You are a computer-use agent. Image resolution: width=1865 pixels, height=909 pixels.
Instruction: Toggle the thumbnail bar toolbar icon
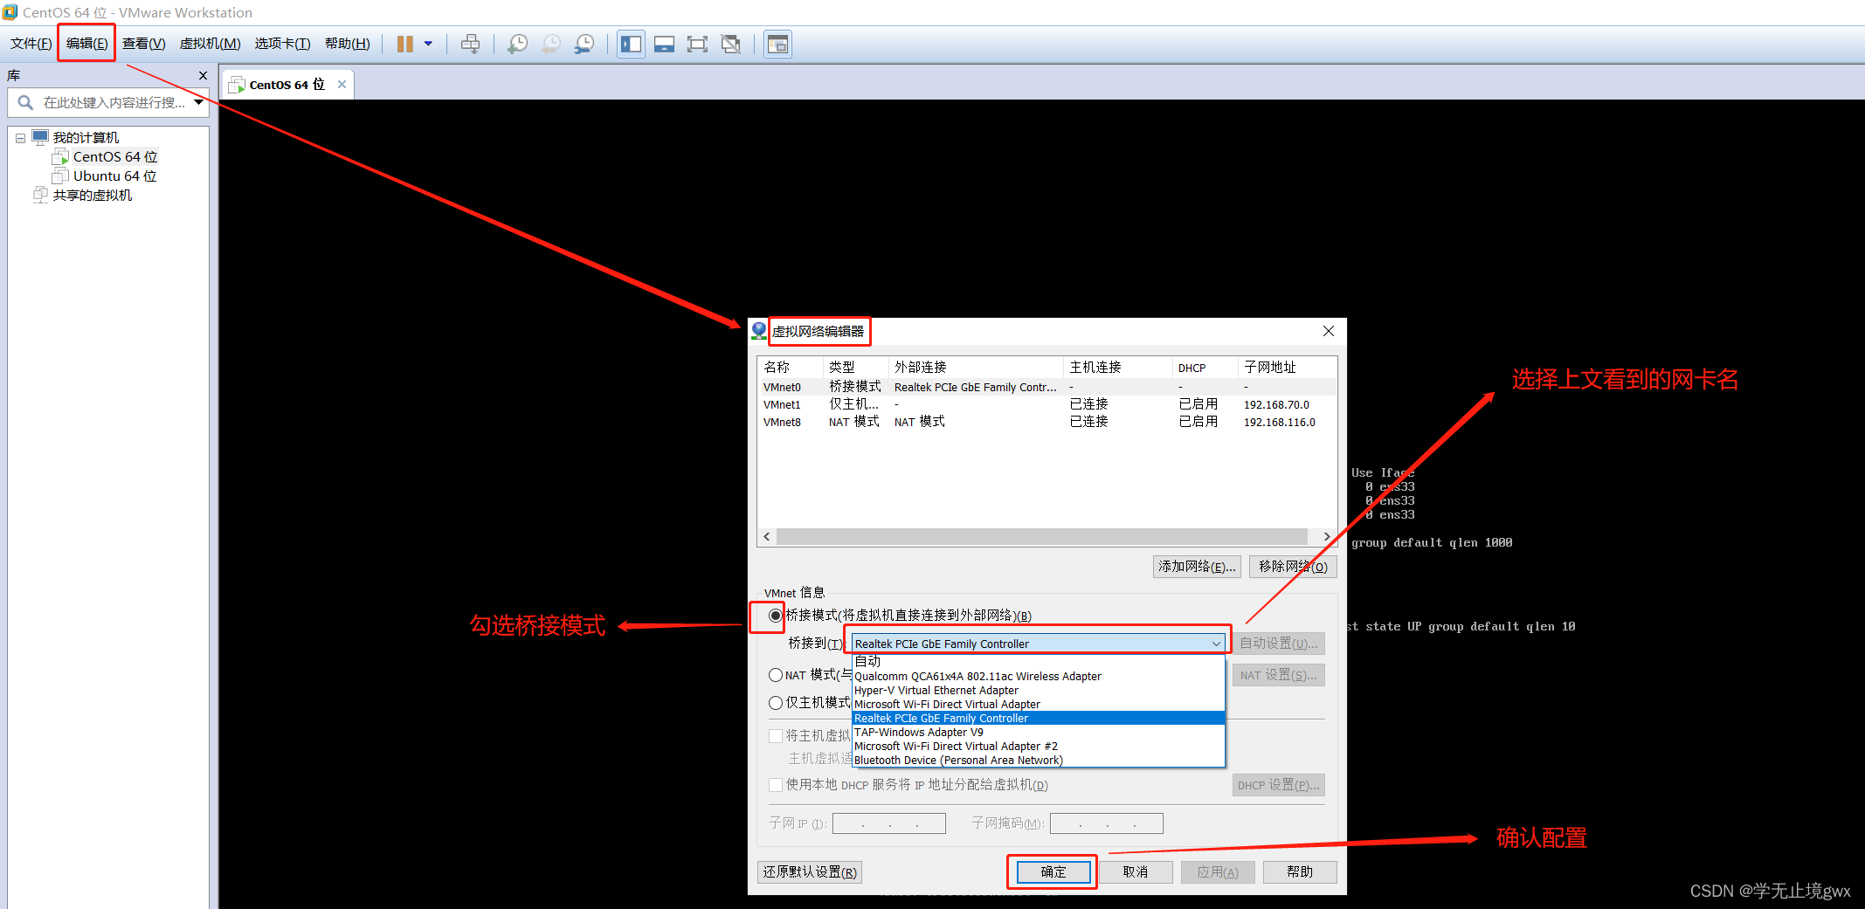point(664,44)
